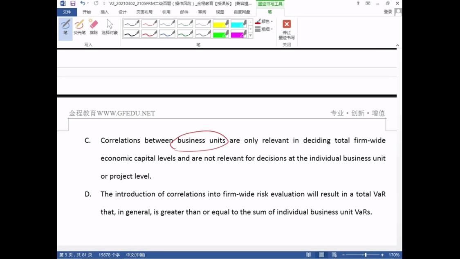Stop inking with 停止墨迹书写 button
Image resolution: width=460 pixels, height=259 pixels.
287,29
